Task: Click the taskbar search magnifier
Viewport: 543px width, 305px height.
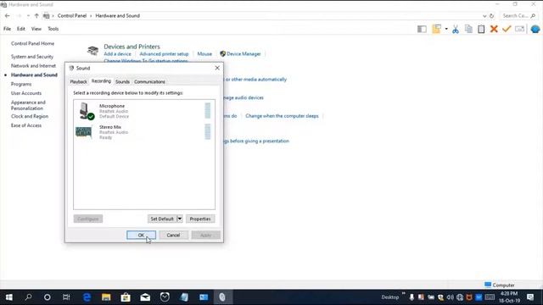Action: click(x=28, y=297)
